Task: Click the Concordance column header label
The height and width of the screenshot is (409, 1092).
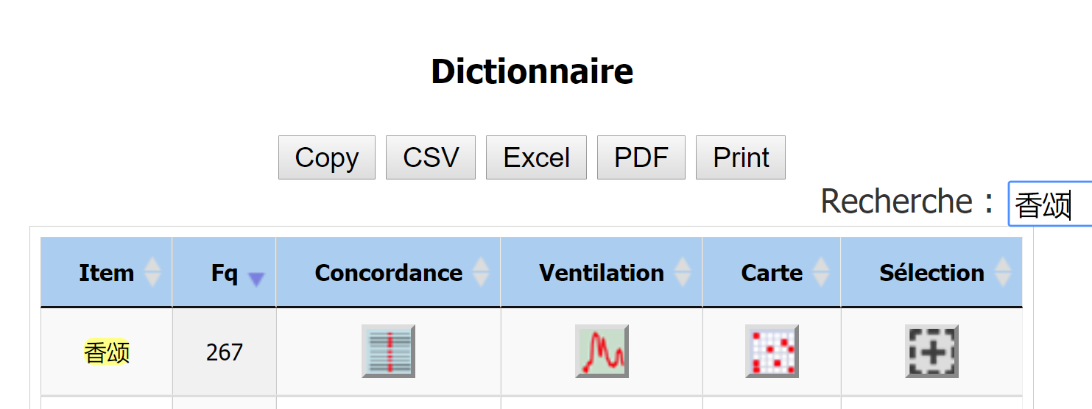Action: click(389, 273)
